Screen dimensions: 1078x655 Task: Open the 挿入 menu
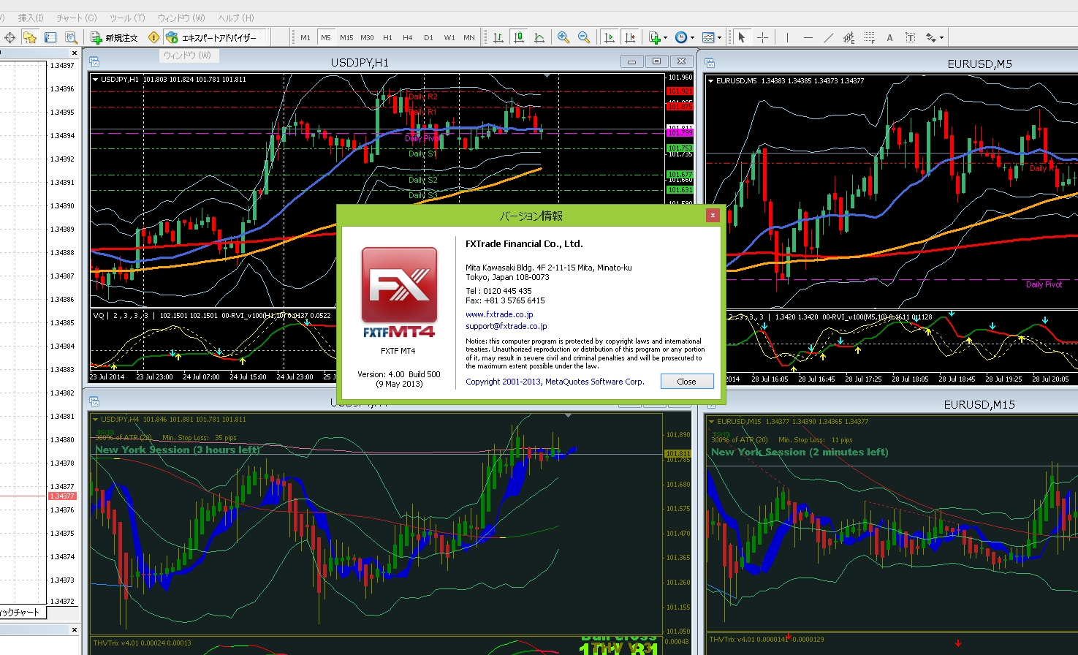tap(31, 18)
